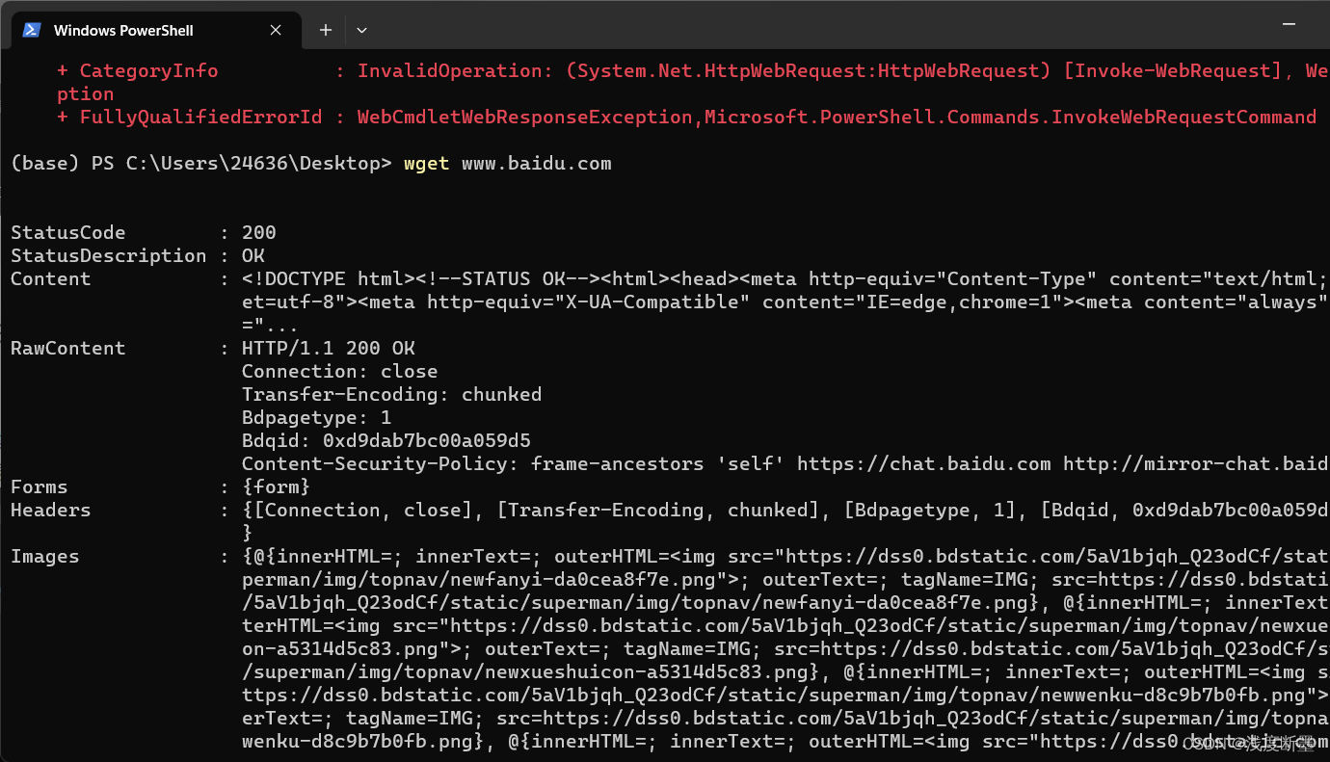Click the prompt path C:\Users\24636\Desktop
Image resolution: width=1330 pixels, height=762 pixels.
253,163
